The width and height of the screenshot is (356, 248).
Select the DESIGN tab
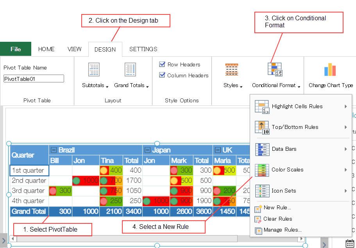(105, 50)
